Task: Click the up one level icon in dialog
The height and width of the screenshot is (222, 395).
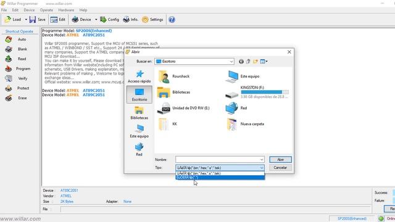Action: (x=248, y=62)
